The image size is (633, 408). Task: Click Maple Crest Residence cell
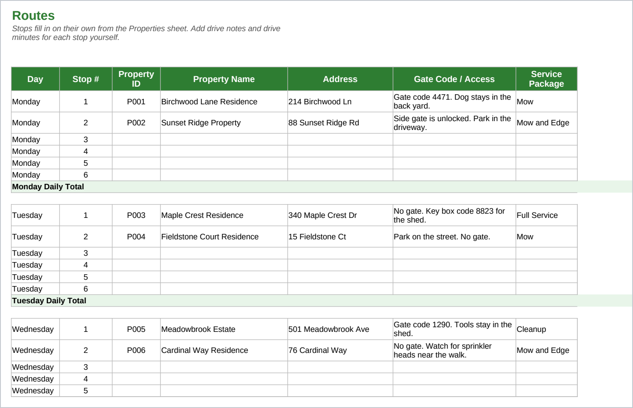[x=224, y=215]
